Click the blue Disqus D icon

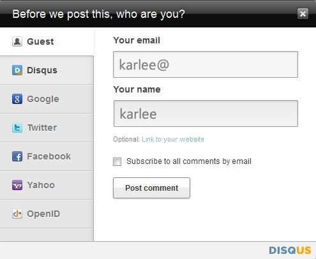pyautogui.click(x=17, y=70)
